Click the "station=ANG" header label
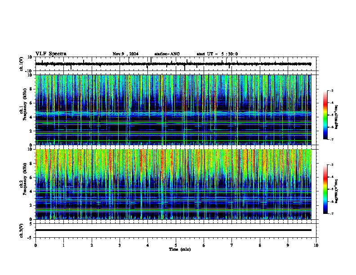Viewport: 356px width, 275px height. coord(167,54)
